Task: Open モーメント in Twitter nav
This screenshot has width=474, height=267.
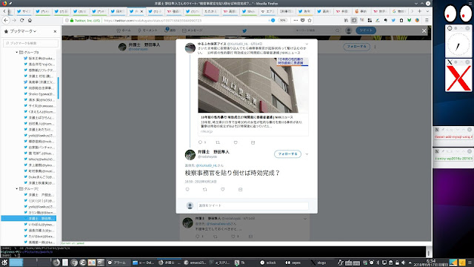Action: (x=147, y=30)
